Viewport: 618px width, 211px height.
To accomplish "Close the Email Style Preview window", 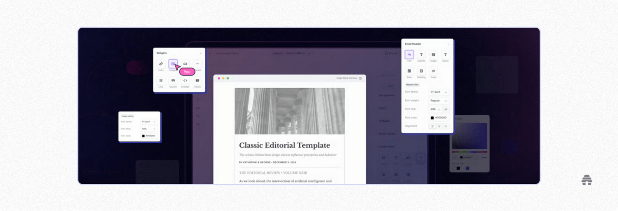I will pos(219,78).
